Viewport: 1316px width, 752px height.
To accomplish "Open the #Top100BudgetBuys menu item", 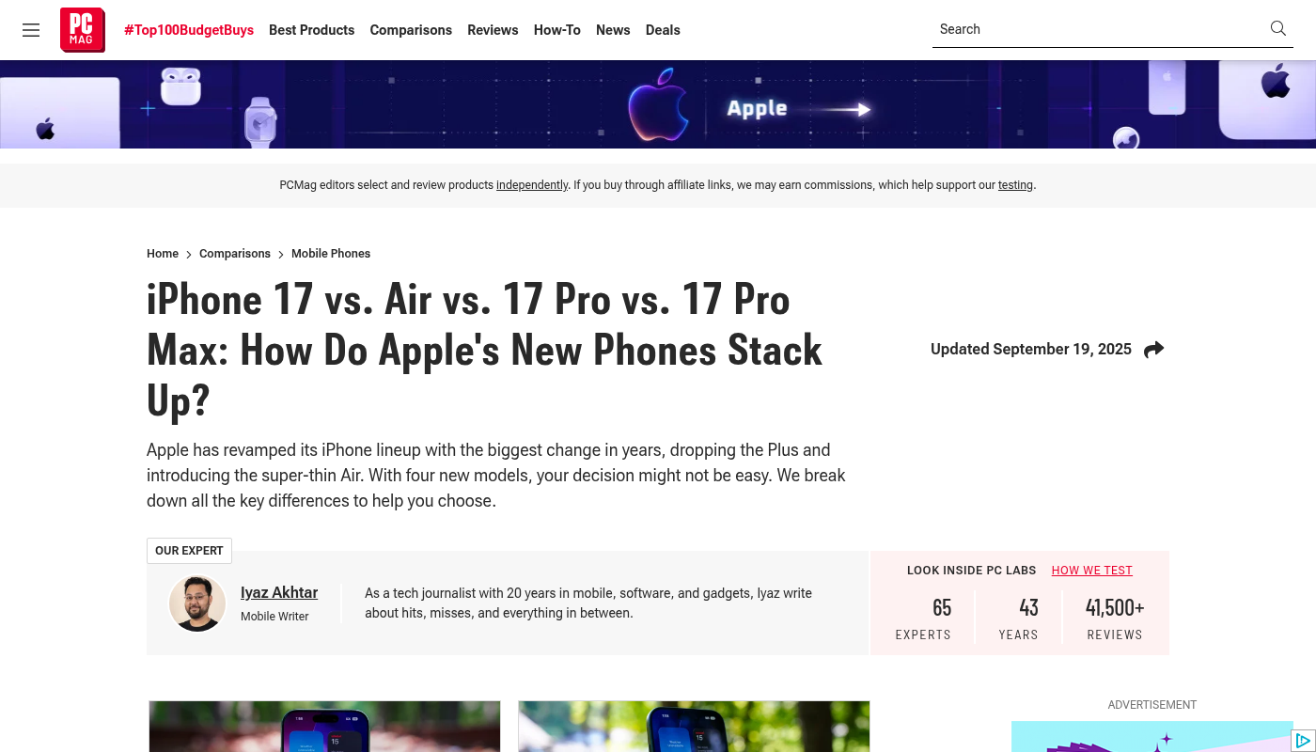I will 189,30.
